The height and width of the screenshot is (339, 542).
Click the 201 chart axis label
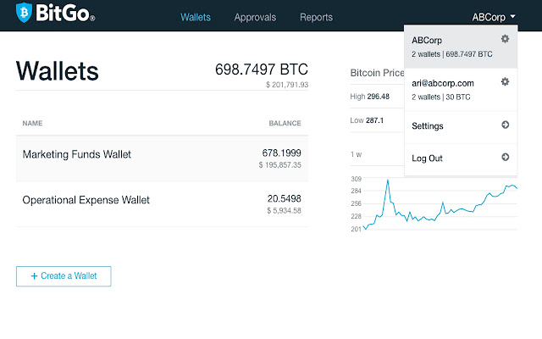tap(356, 229)
